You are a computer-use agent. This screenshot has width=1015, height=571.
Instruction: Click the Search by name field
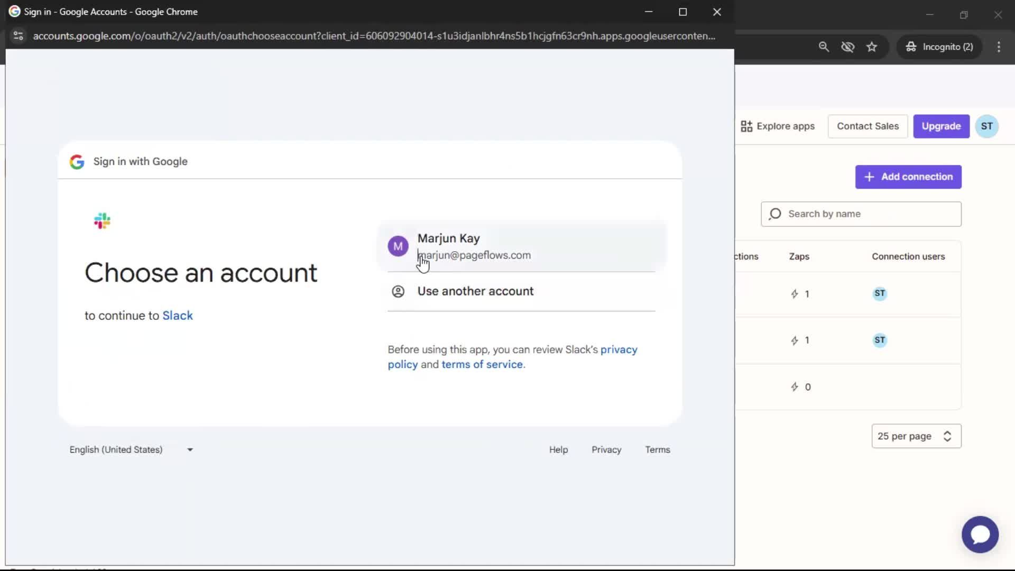coord(861,214)
